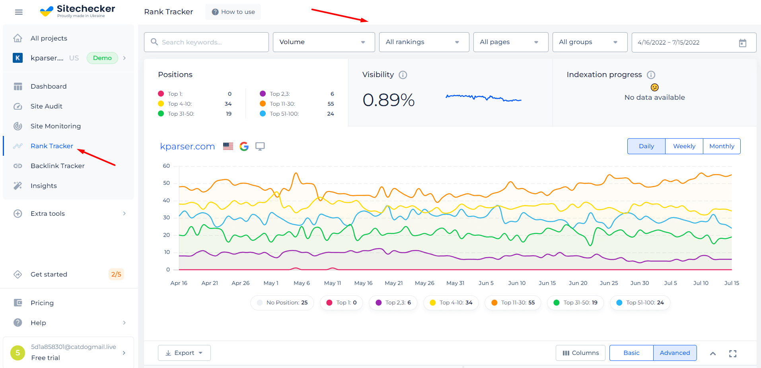This screenshot has width=761, height=368.
Task: Open the All groups dropdown
Action: coord(590,42)
